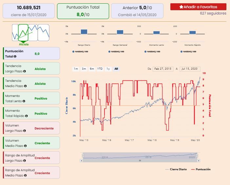Click info icon for Volumen Largo Plazo

pos(25,131)
